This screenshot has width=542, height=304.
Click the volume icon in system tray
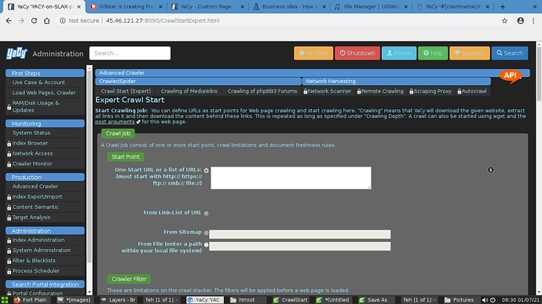485,300
